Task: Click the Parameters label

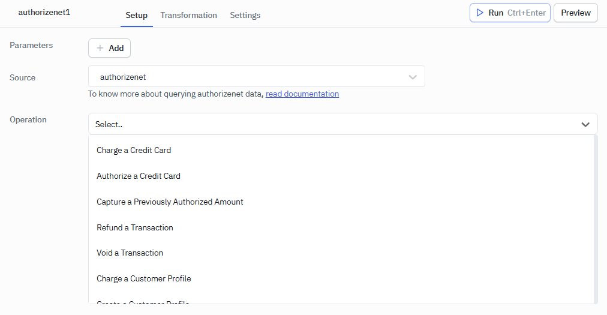Action: tap(31, 46)
